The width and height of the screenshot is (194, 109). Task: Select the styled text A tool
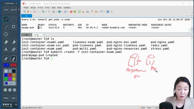pos(13,50)
